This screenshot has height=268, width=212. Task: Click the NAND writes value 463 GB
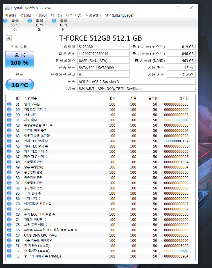coord(181,61)
